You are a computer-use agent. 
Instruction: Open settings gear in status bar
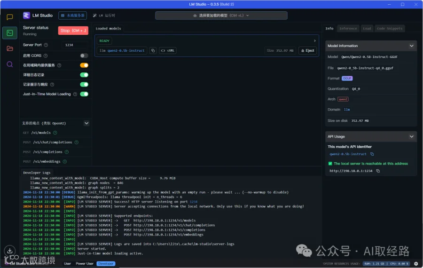416,264
